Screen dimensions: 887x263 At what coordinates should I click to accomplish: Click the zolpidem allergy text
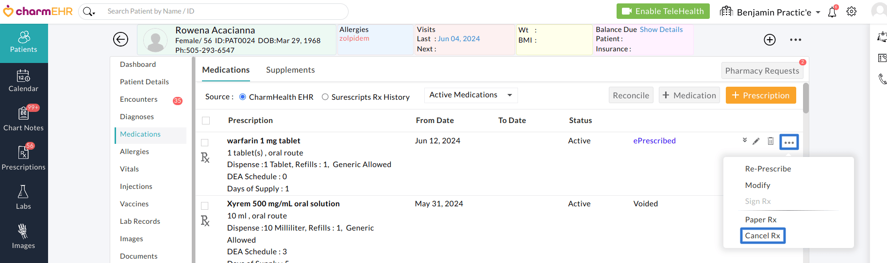[x=354, y=38]
